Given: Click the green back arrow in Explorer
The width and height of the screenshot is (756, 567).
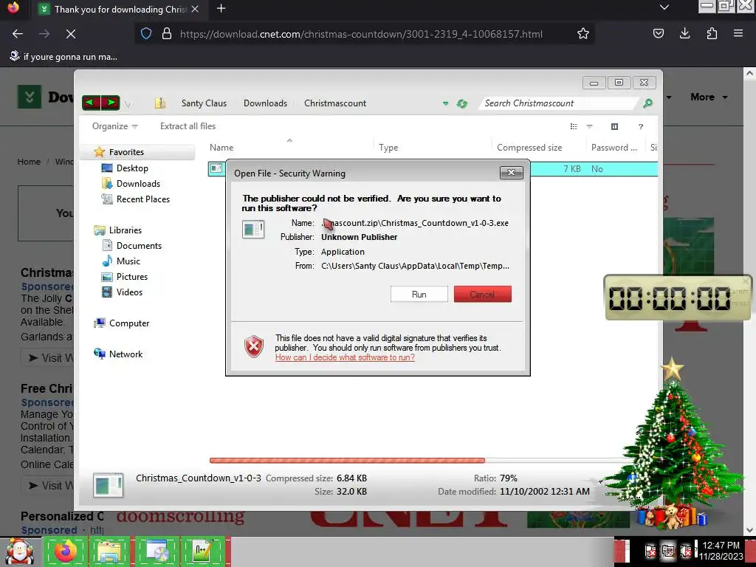Looking at the screenshot, I should tap(92, 102).
